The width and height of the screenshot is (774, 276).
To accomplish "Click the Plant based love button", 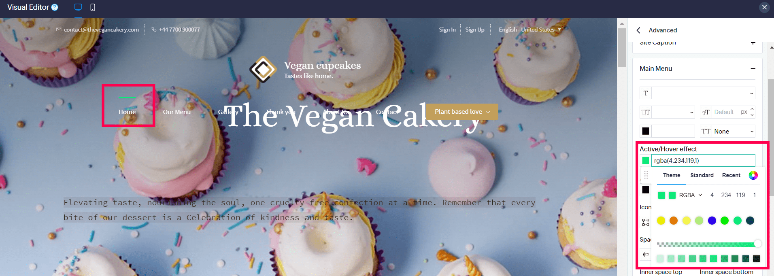I will coord(462,112).
